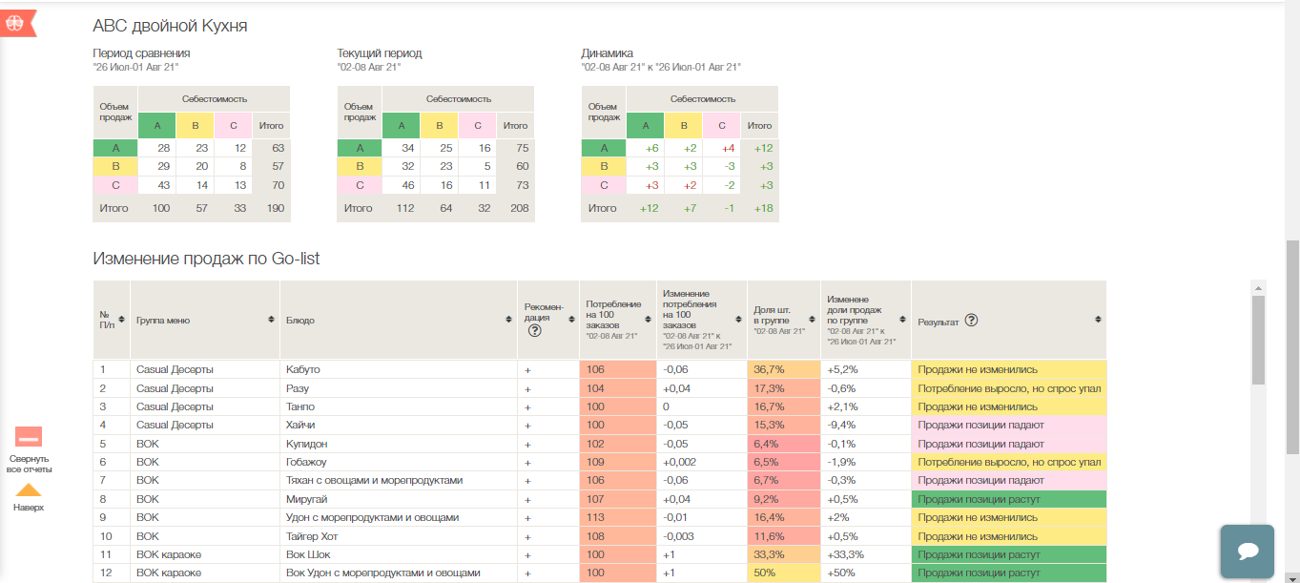
Task: Click the Купидон dish cell
Action: [399, 444]
